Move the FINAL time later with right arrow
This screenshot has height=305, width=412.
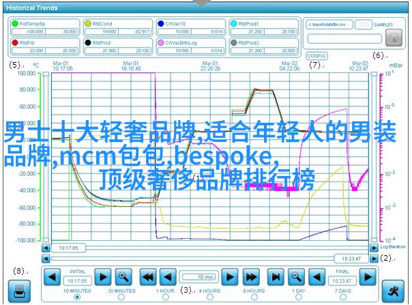click(x=368, y=277)
